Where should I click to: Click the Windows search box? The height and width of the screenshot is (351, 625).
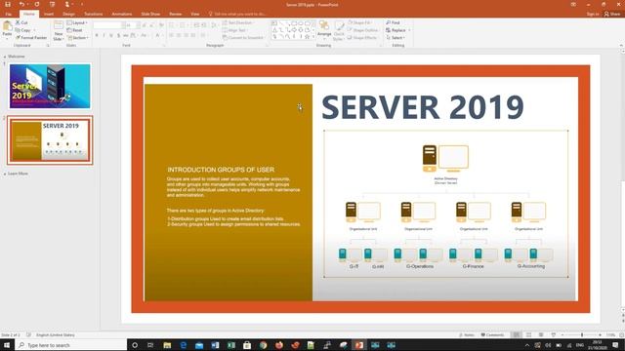(x=71, y=345)
